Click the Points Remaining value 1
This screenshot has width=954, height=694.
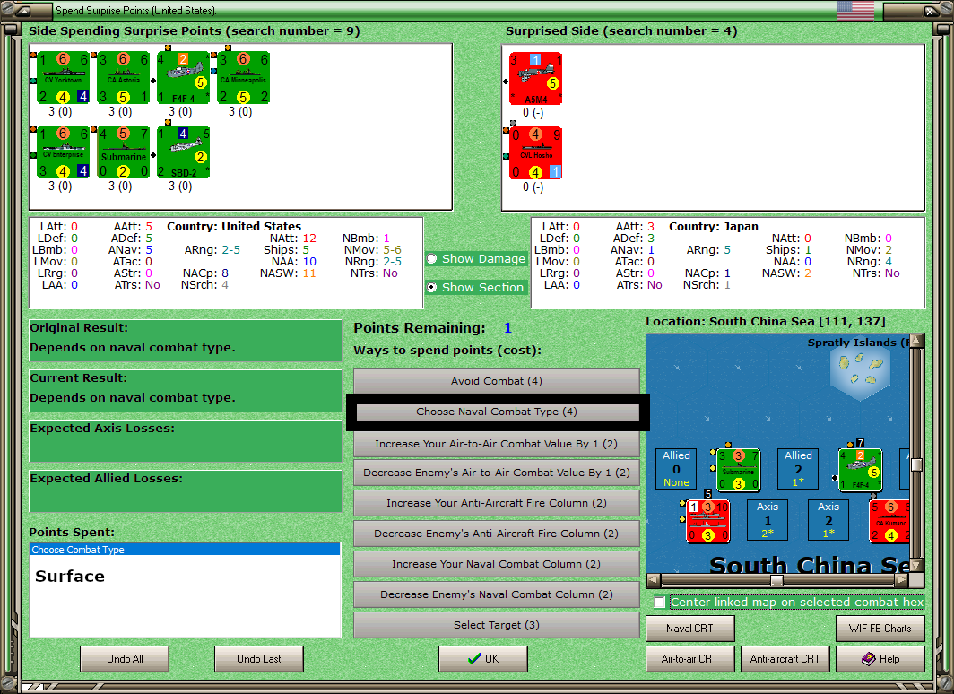(x=507, y=328)
